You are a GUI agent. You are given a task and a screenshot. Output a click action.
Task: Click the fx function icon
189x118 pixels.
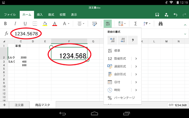pyautogui.click(x=6, y=33)
